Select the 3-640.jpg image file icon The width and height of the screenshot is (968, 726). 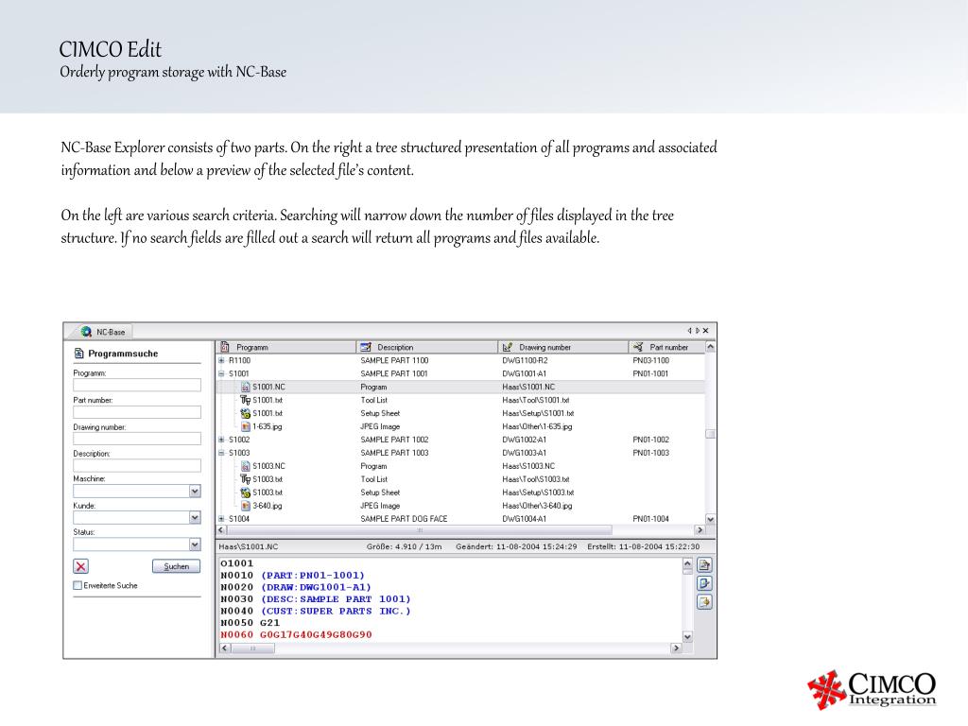click(245, 506)
